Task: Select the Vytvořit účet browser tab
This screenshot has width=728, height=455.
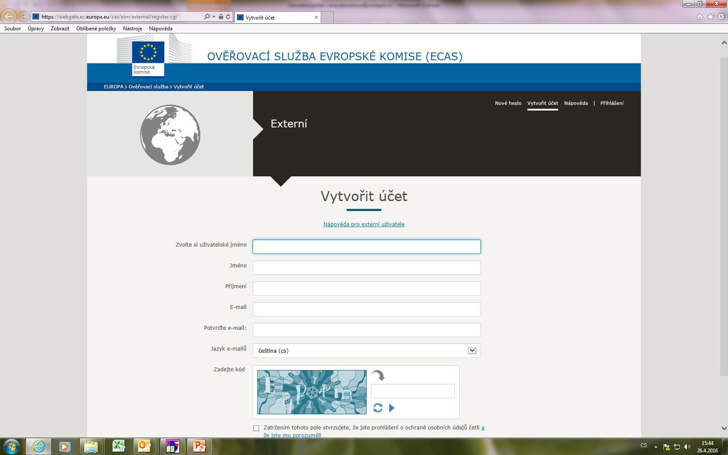Action: 277,17
